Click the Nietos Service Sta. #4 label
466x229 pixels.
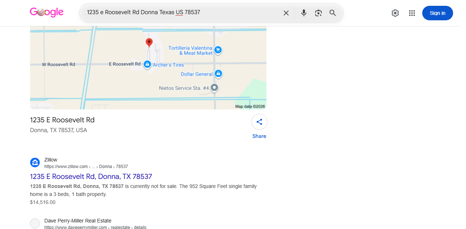click(184, 88)
